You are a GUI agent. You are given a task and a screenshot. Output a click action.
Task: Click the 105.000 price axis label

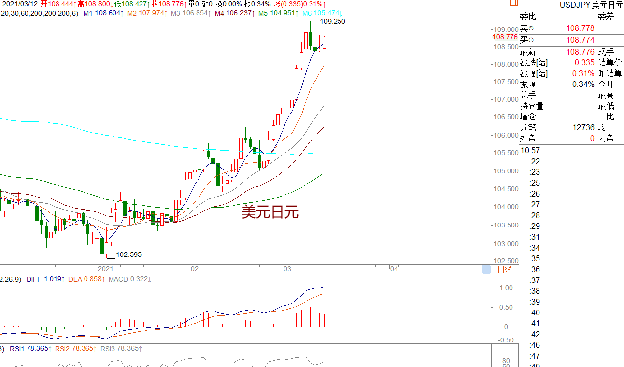pyautogui.click(x=507, y=171)
